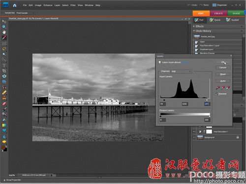Open the Image menu
This screenshot has width=246, height=184.
pos(38,5)
